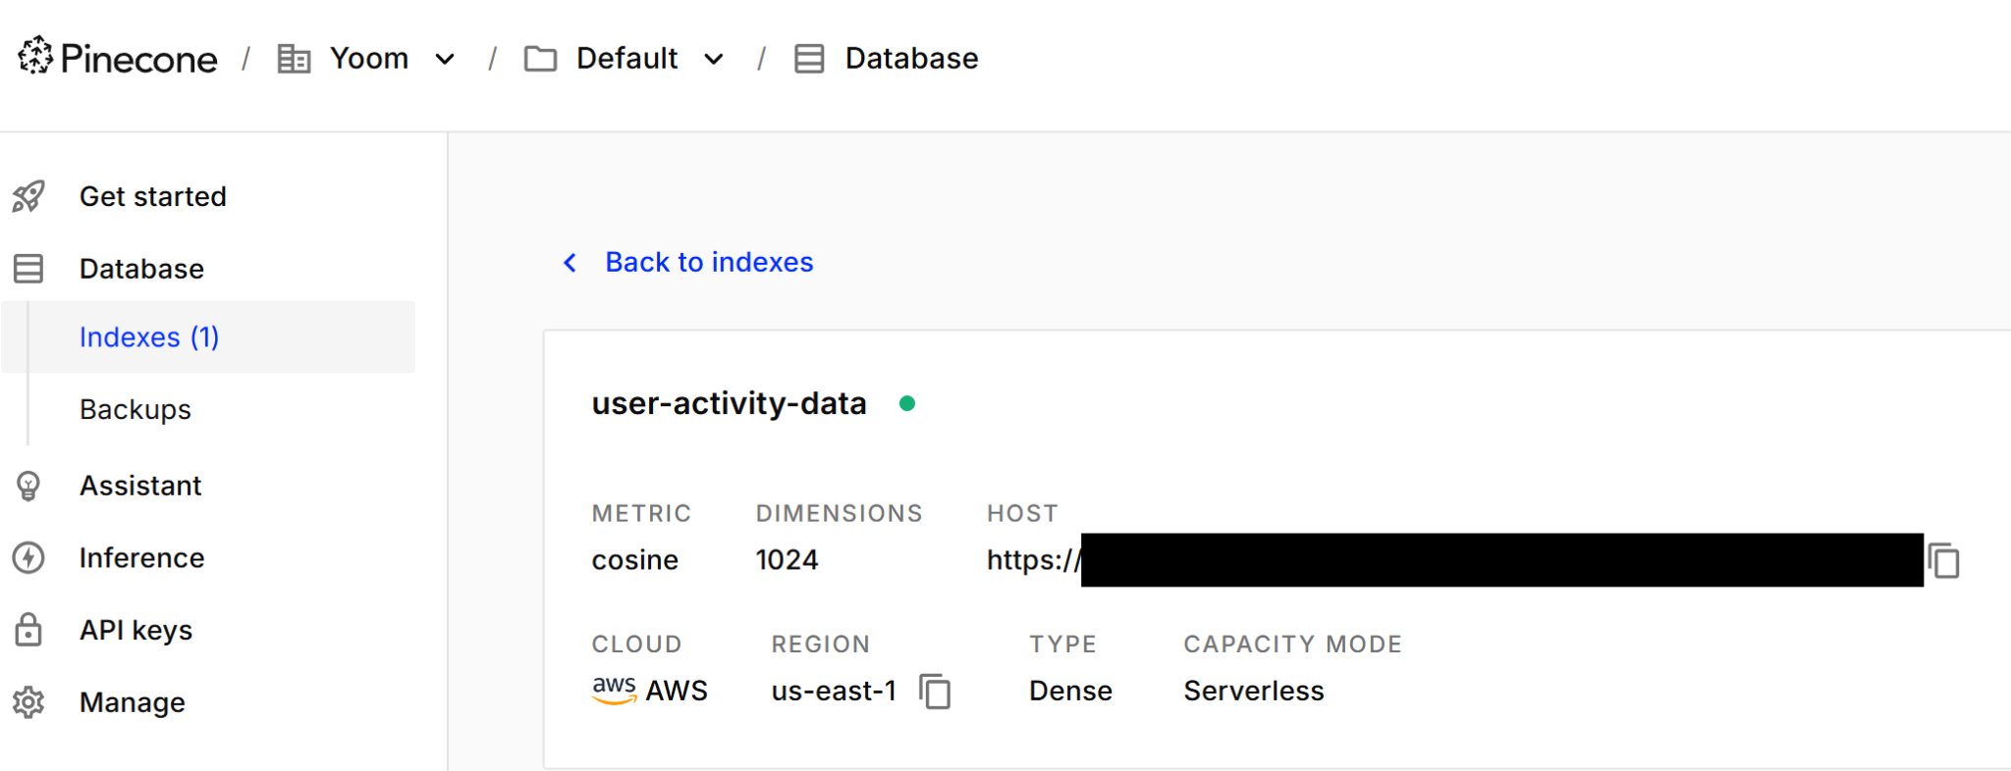This screenshot has width=2011, height=771.
Task: Click the Inference lightning icon
Action: [x=28, y=558]
